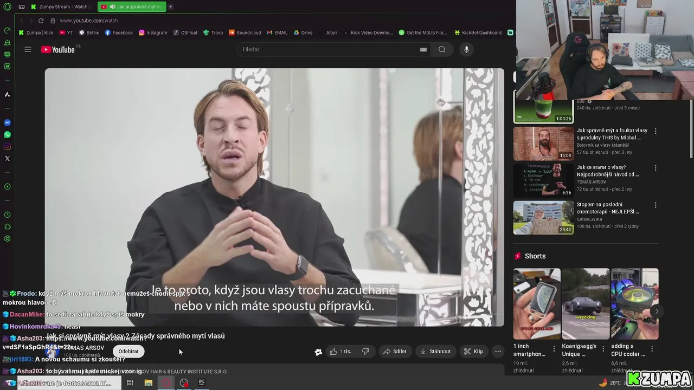Viewport: 694px width, 390px height.
Task: Open the EMAIL bookmark
Action: pyautogui.click(x=277, y=32)
